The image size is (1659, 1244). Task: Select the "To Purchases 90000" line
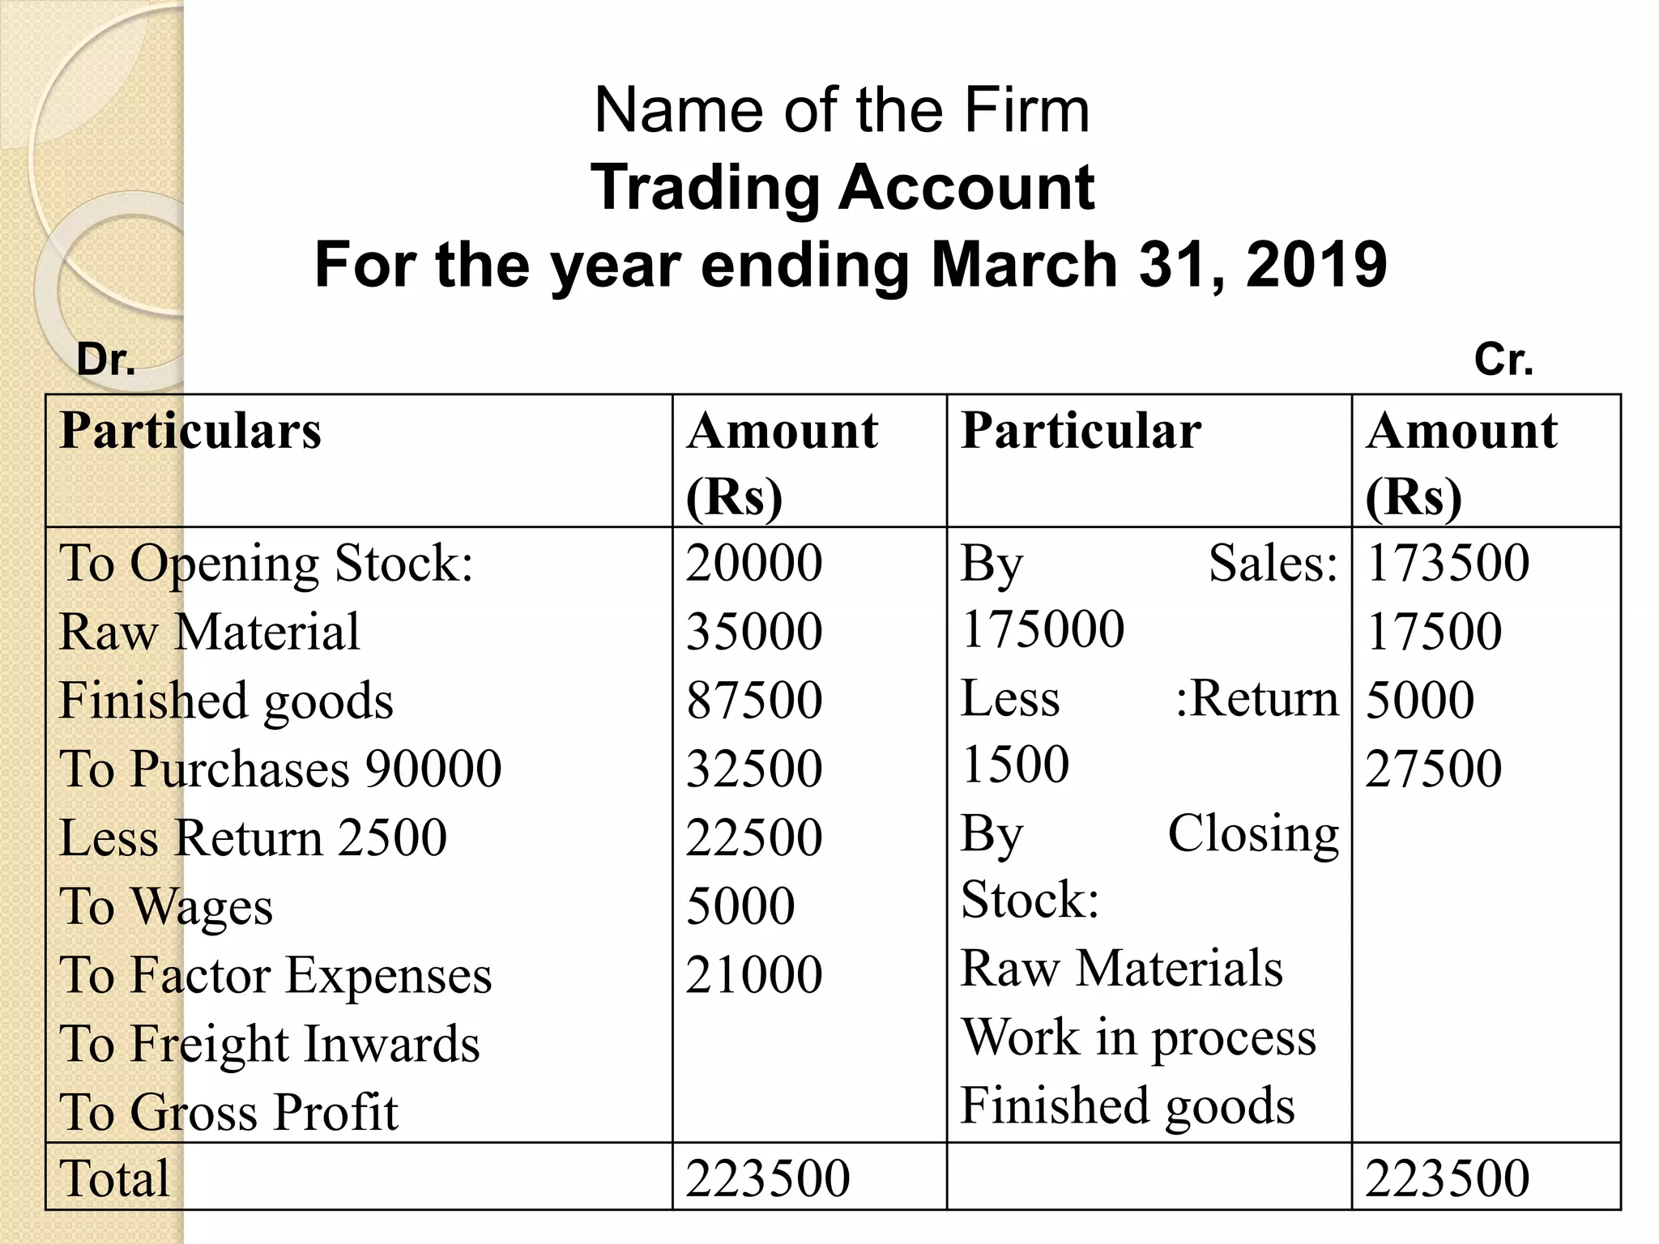pyautogui.click(x=280, y=768)
